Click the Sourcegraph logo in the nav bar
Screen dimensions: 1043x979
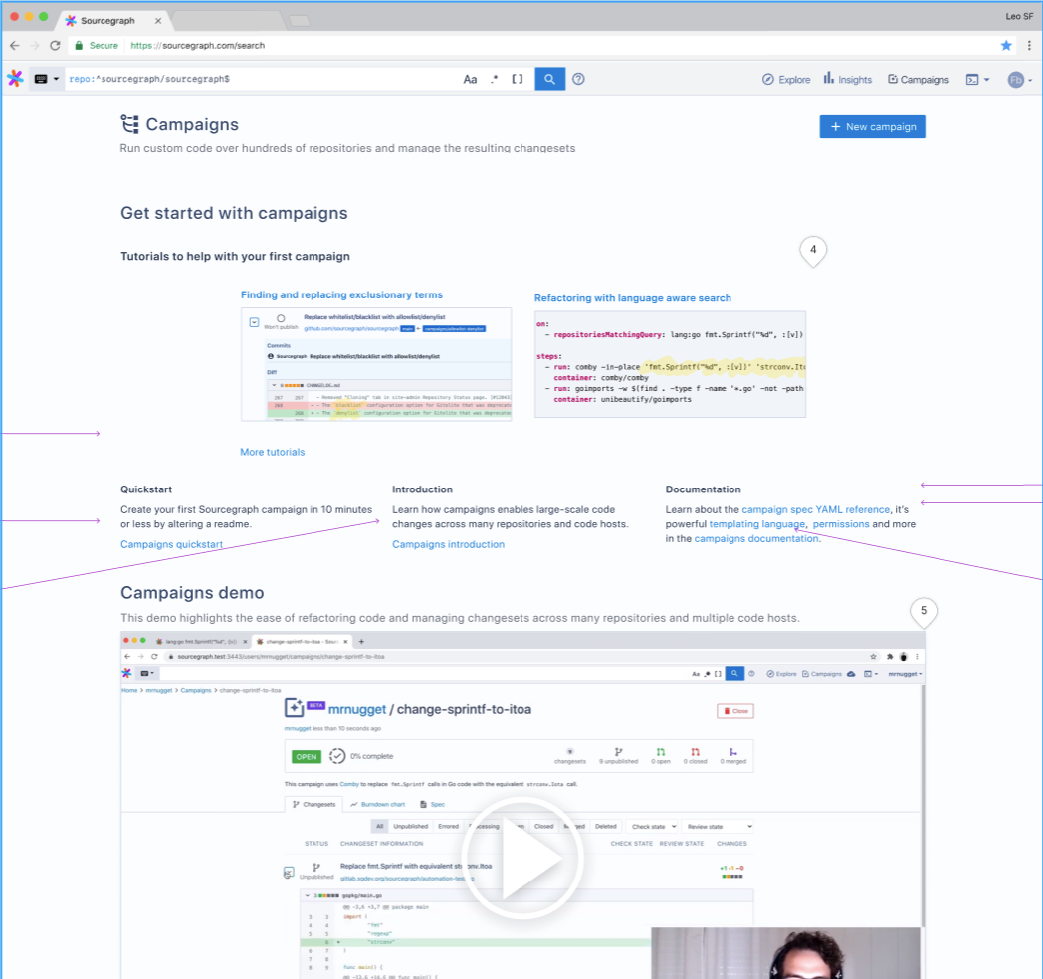pyautogui.click(x=15, y=79)
